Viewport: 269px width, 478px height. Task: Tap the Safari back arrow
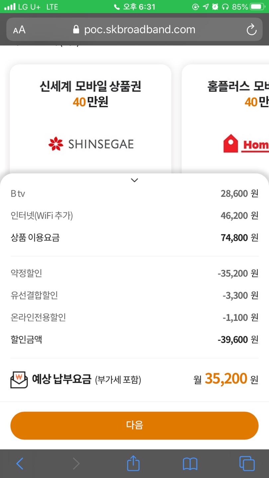click(x=20, y=463)
